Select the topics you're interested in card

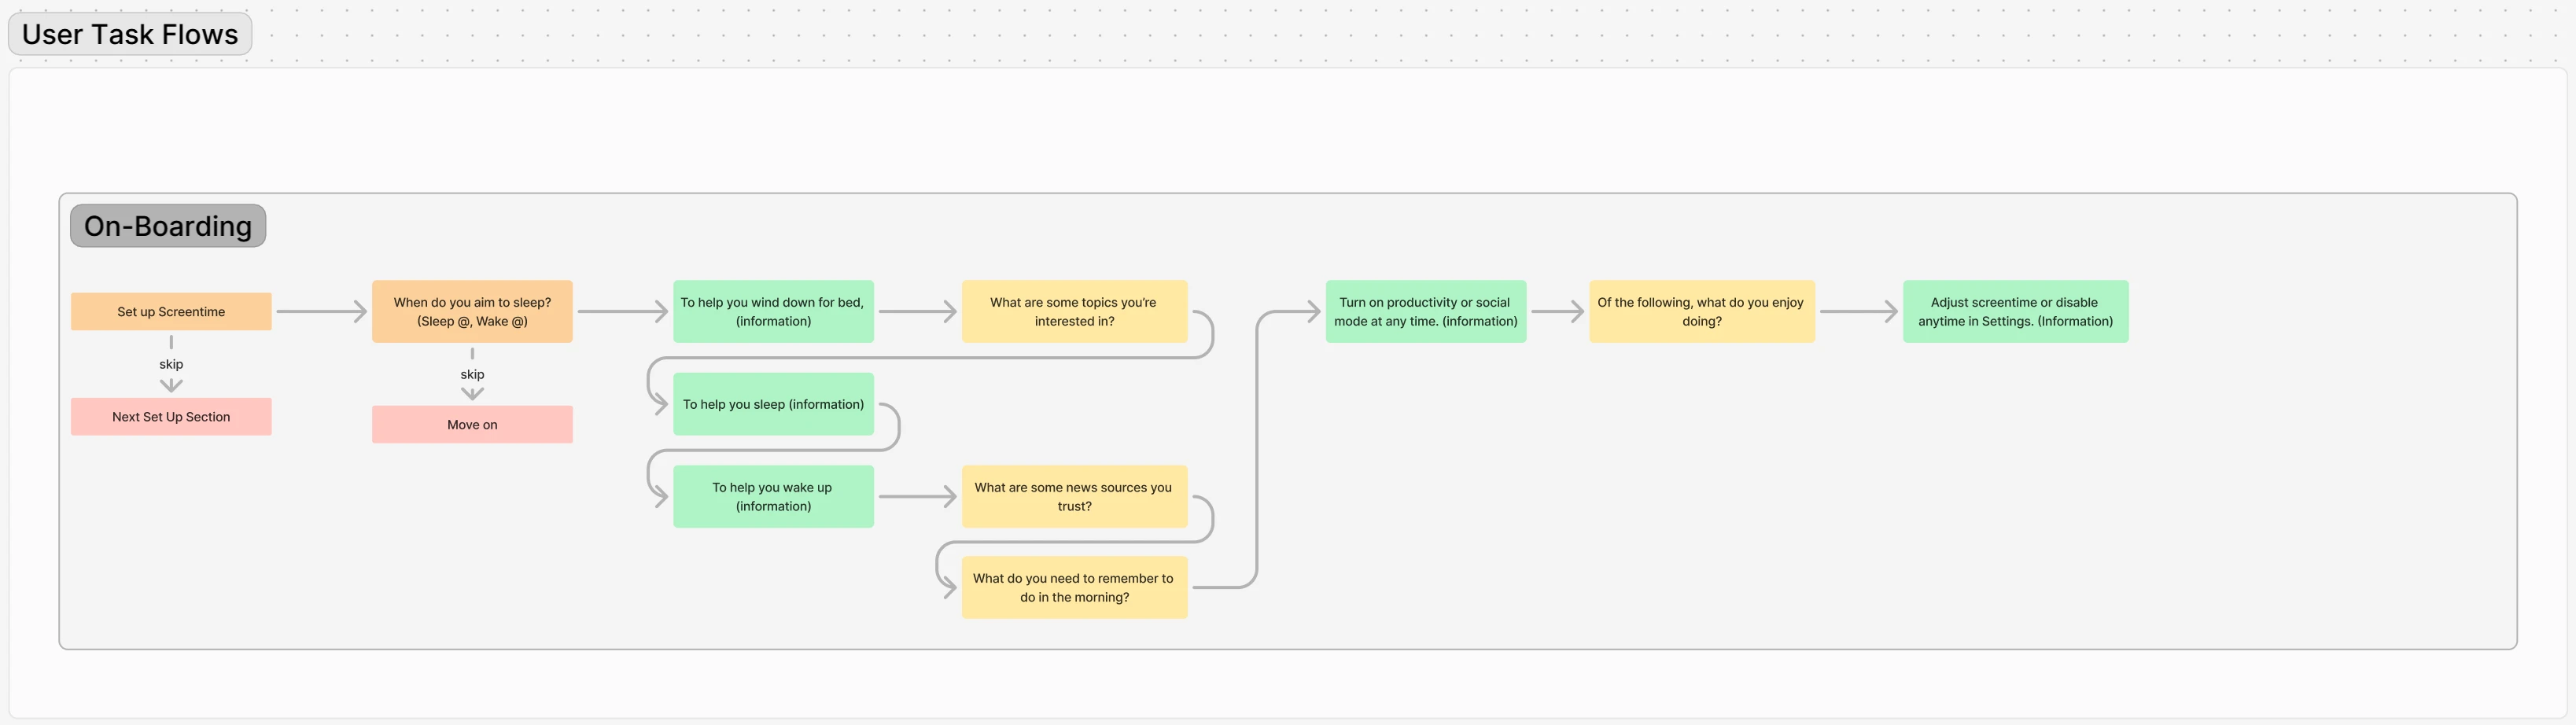pyautogui.click(x=1074, y=312)
